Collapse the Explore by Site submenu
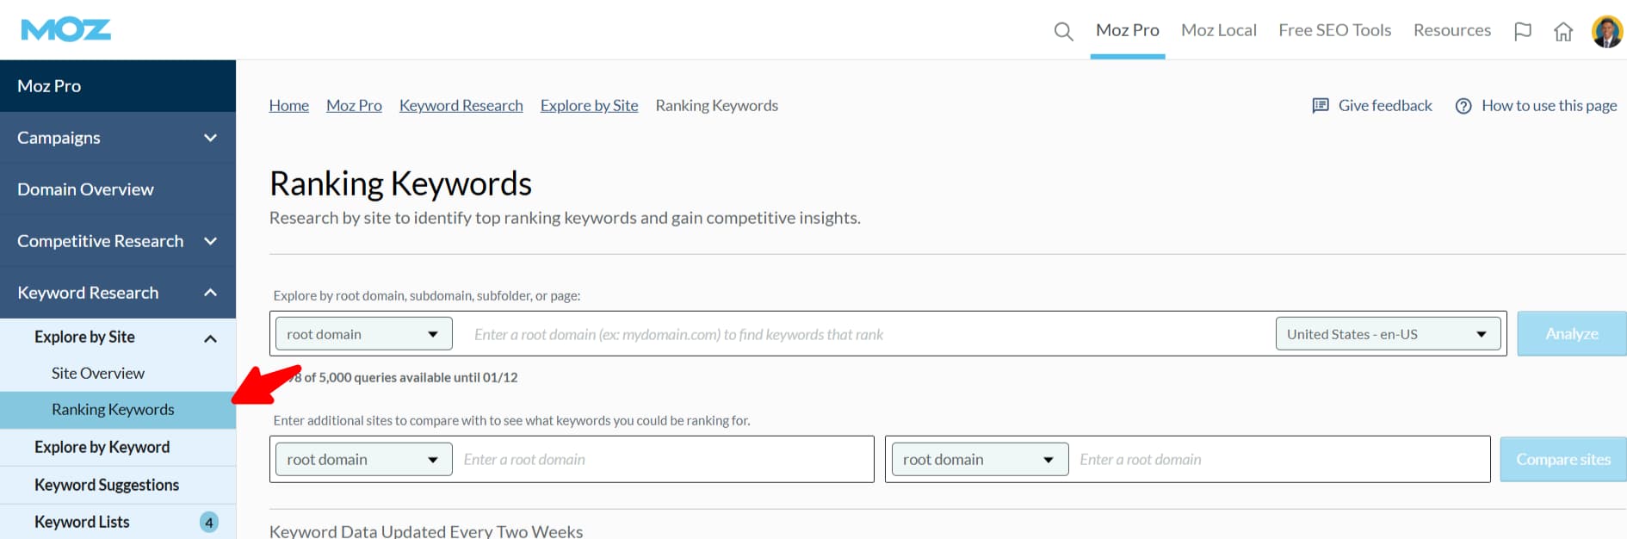Screen dimensions: 1627x539 click(210, 338)
